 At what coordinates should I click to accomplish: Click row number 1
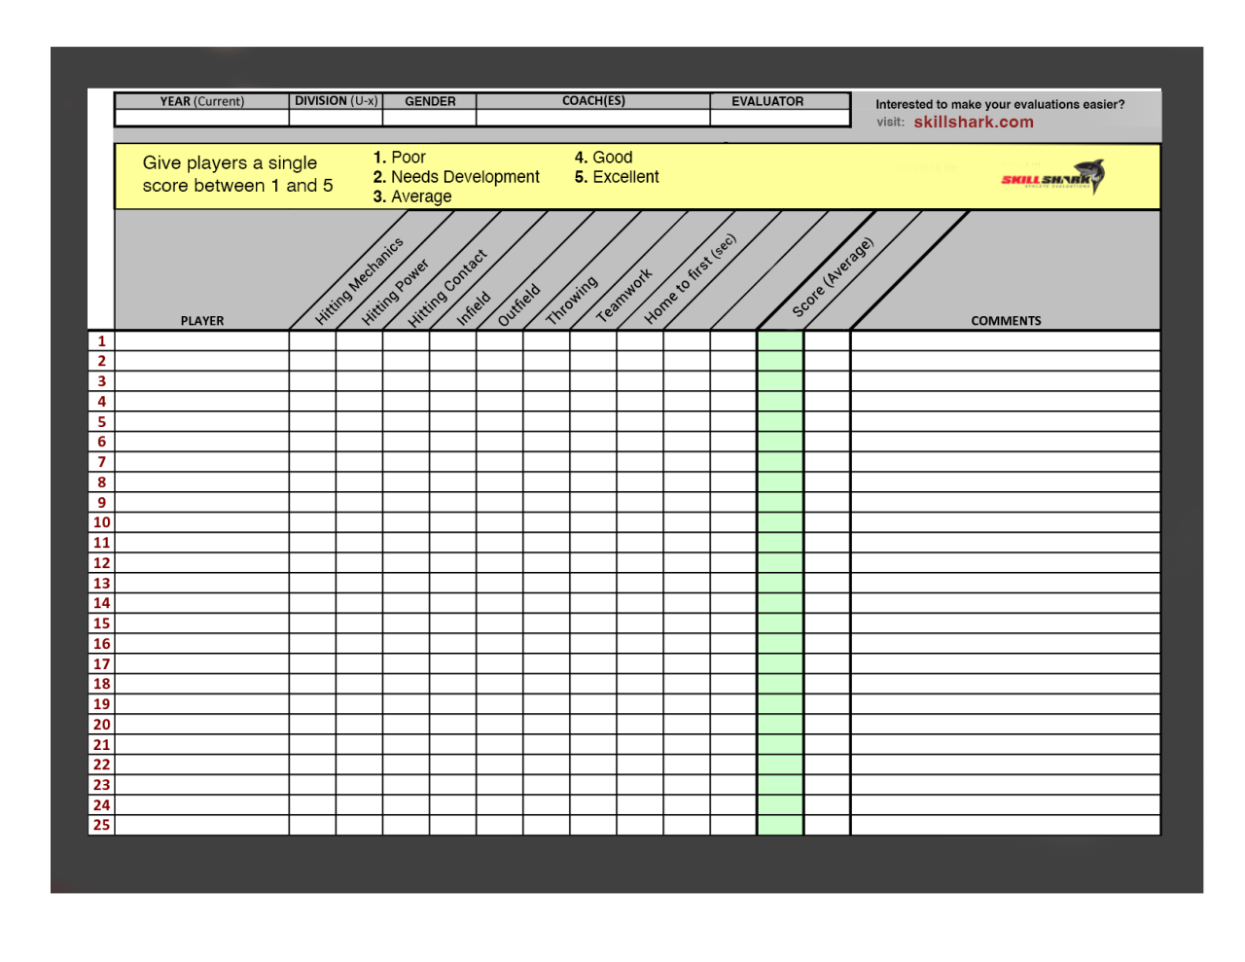tap(101, 341)
